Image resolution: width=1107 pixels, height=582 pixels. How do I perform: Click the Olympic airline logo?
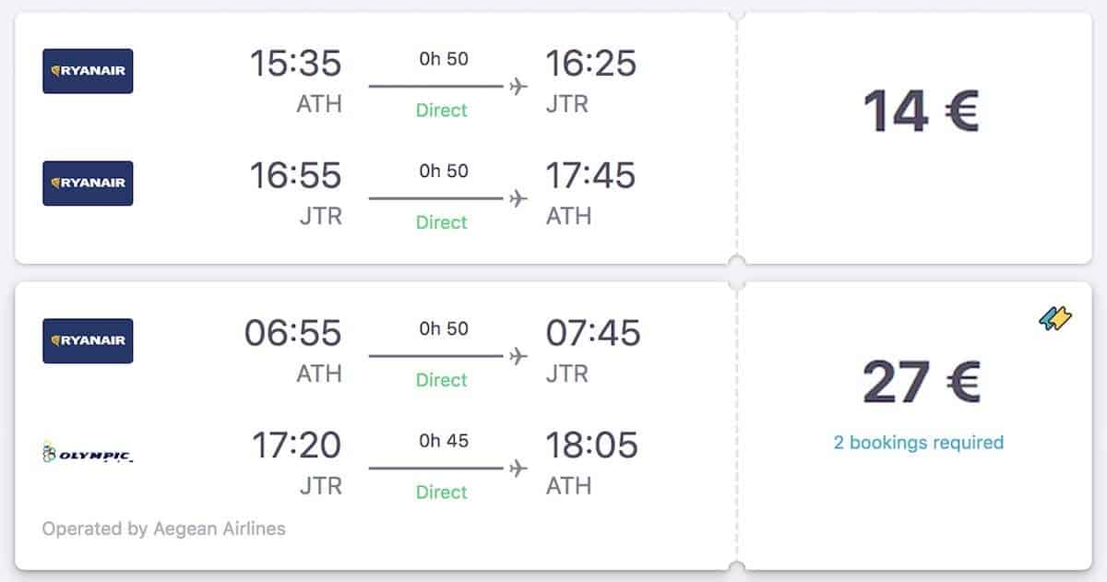pyautogui.click(x=88, y=453)
